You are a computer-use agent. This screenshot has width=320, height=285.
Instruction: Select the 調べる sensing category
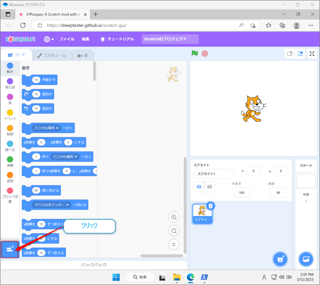pyautogui.click(x=10, y=146)
